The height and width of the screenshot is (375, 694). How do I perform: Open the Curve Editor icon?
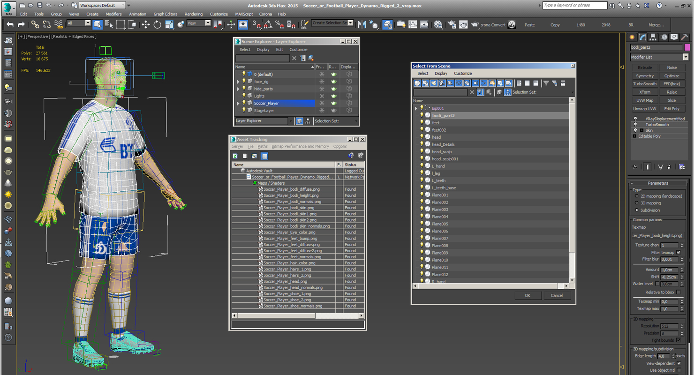(x=413, y=24)
